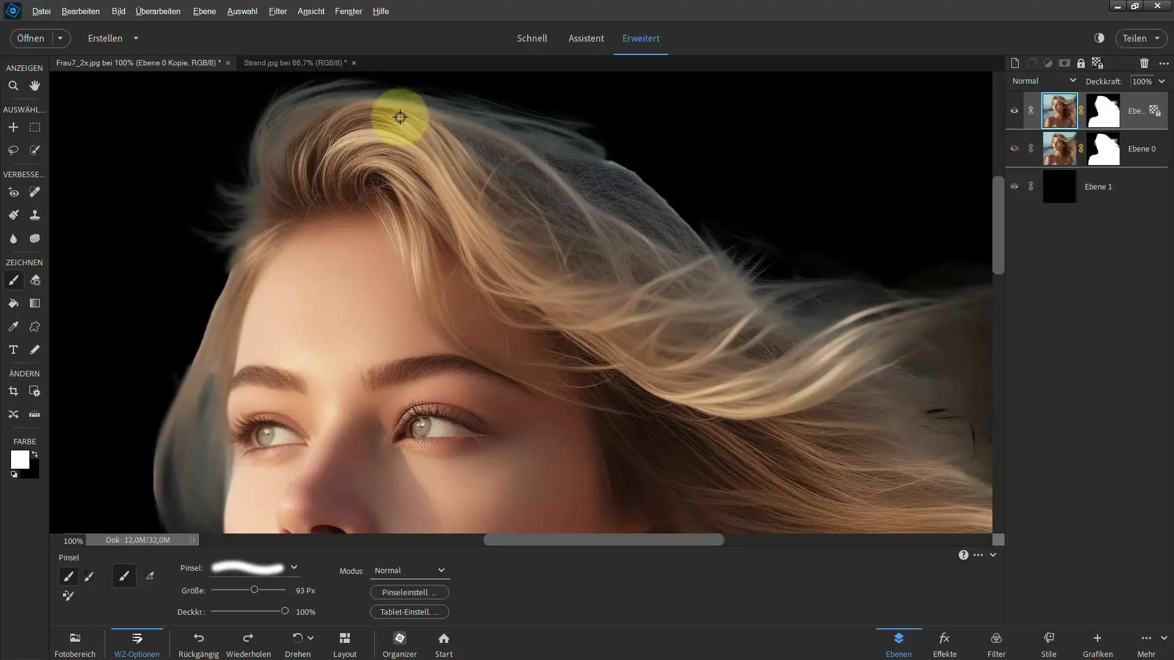
Task: Toggle visibility of Ebene 0 layer
Action: (1014, 148)
